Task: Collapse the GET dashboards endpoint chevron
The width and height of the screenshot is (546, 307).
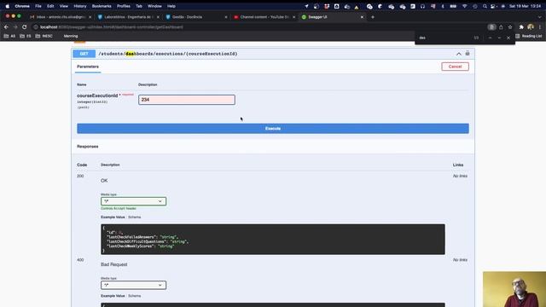Action: pos(459,54)
